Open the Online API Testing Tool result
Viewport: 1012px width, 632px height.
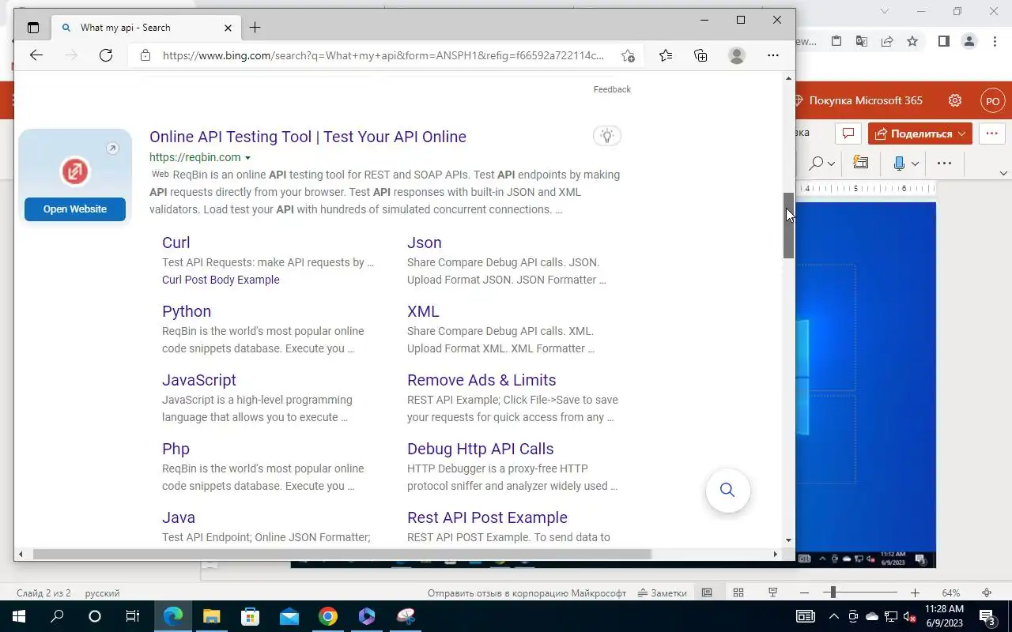[x=308, y=137]
